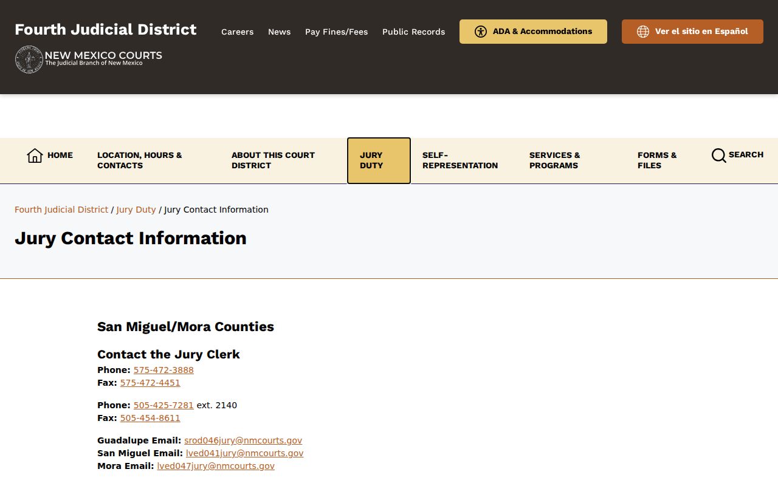
Task: Click the SEARCH label in navigation
Action: tap(746, 155)
